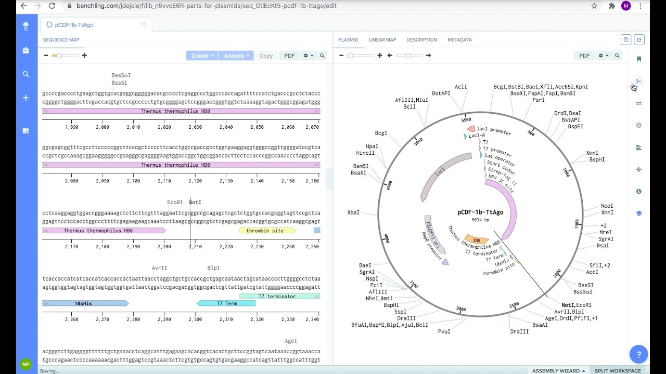Screen dimensions: 666x374
Task: Adjust the sequence map zoom slider
Action: [x=65, y=56]
